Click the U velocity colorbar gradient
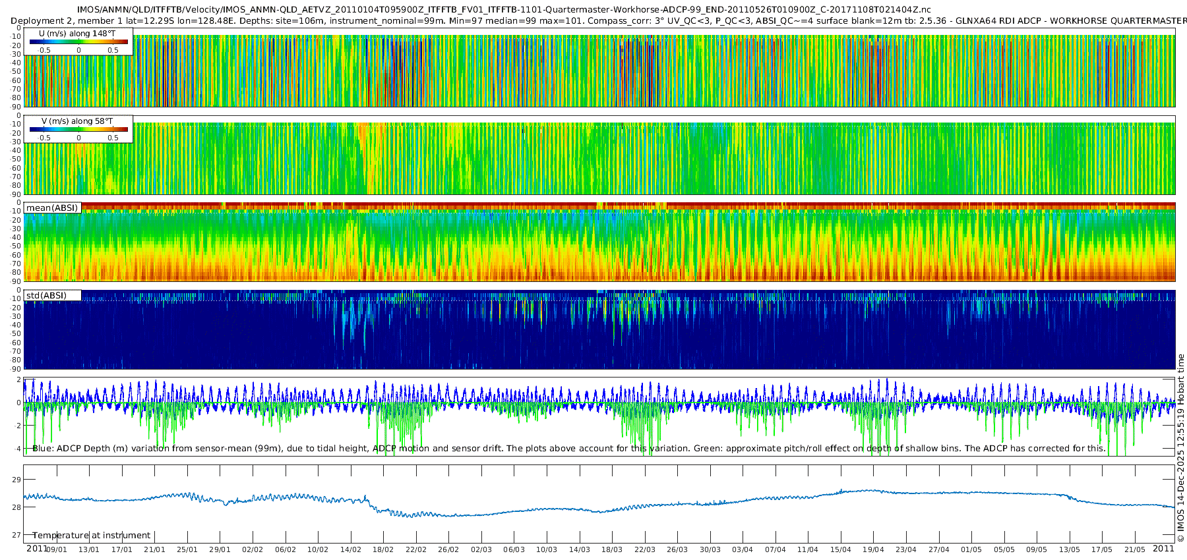Screen dimensions: 1187x560 coord(78,42)
